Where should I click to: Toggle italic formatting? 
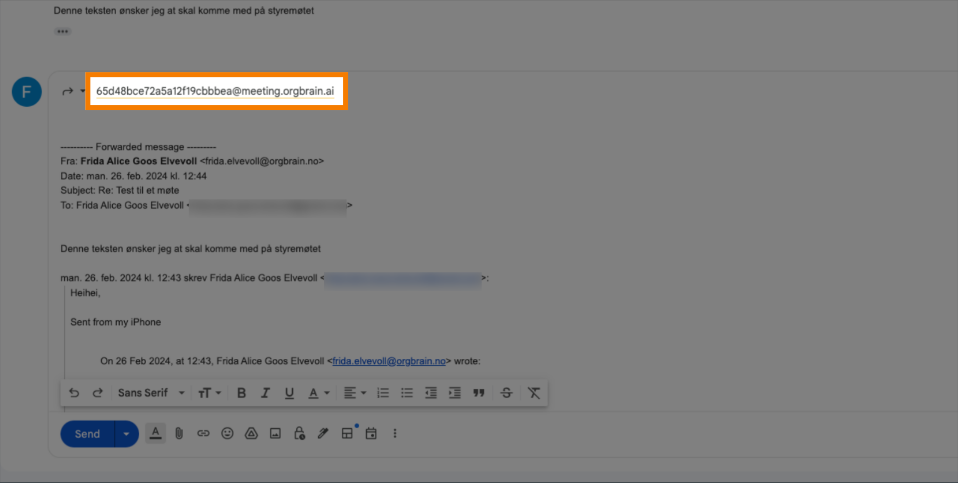click(x=265, y=393)
